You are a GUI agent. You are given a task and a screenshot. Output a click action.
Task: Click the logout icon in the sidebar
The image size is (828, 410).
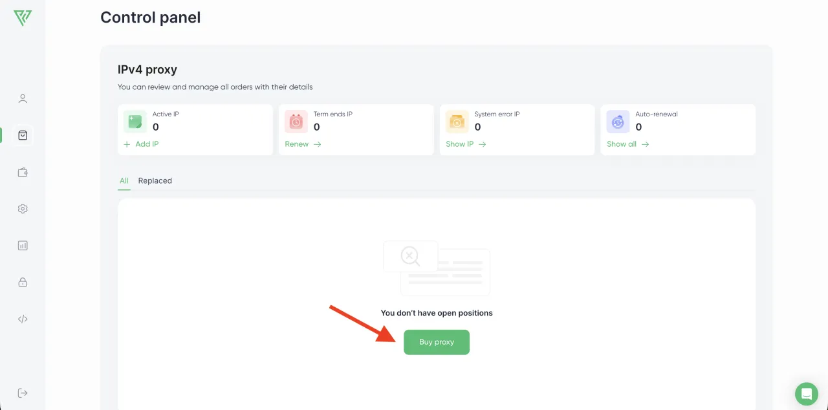(x=23, y=393)
